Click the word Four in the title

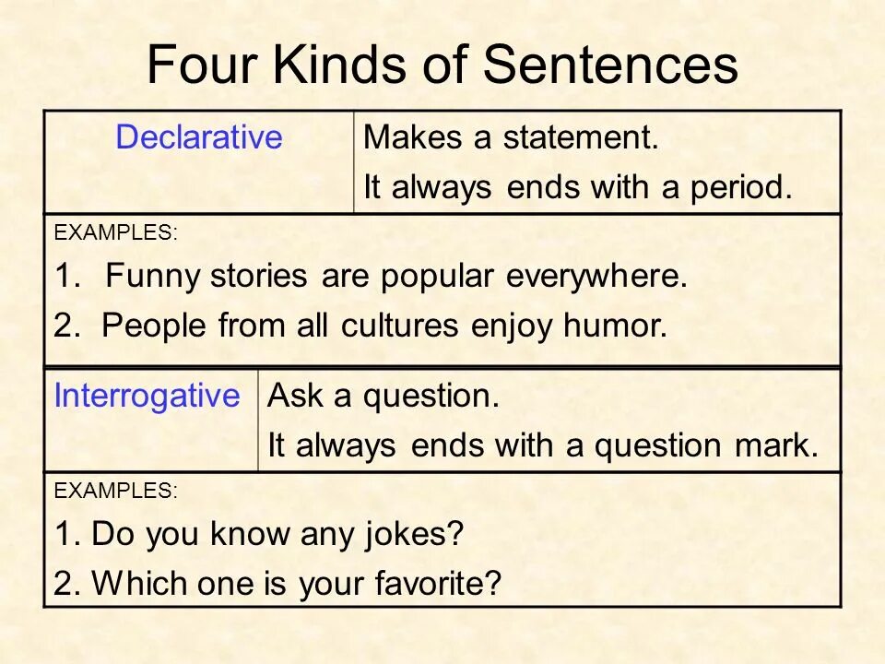pos(202,64)
